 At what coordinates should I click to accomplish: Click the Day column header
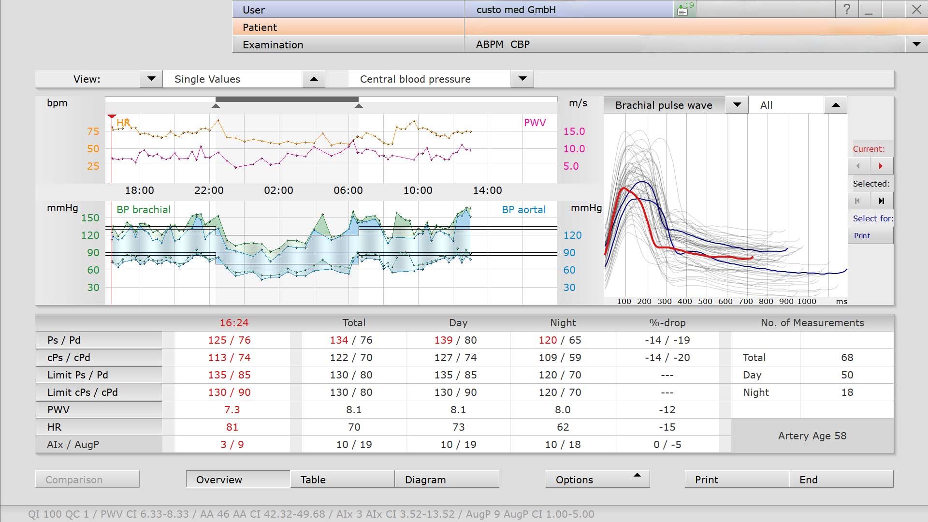pos(458,322)
